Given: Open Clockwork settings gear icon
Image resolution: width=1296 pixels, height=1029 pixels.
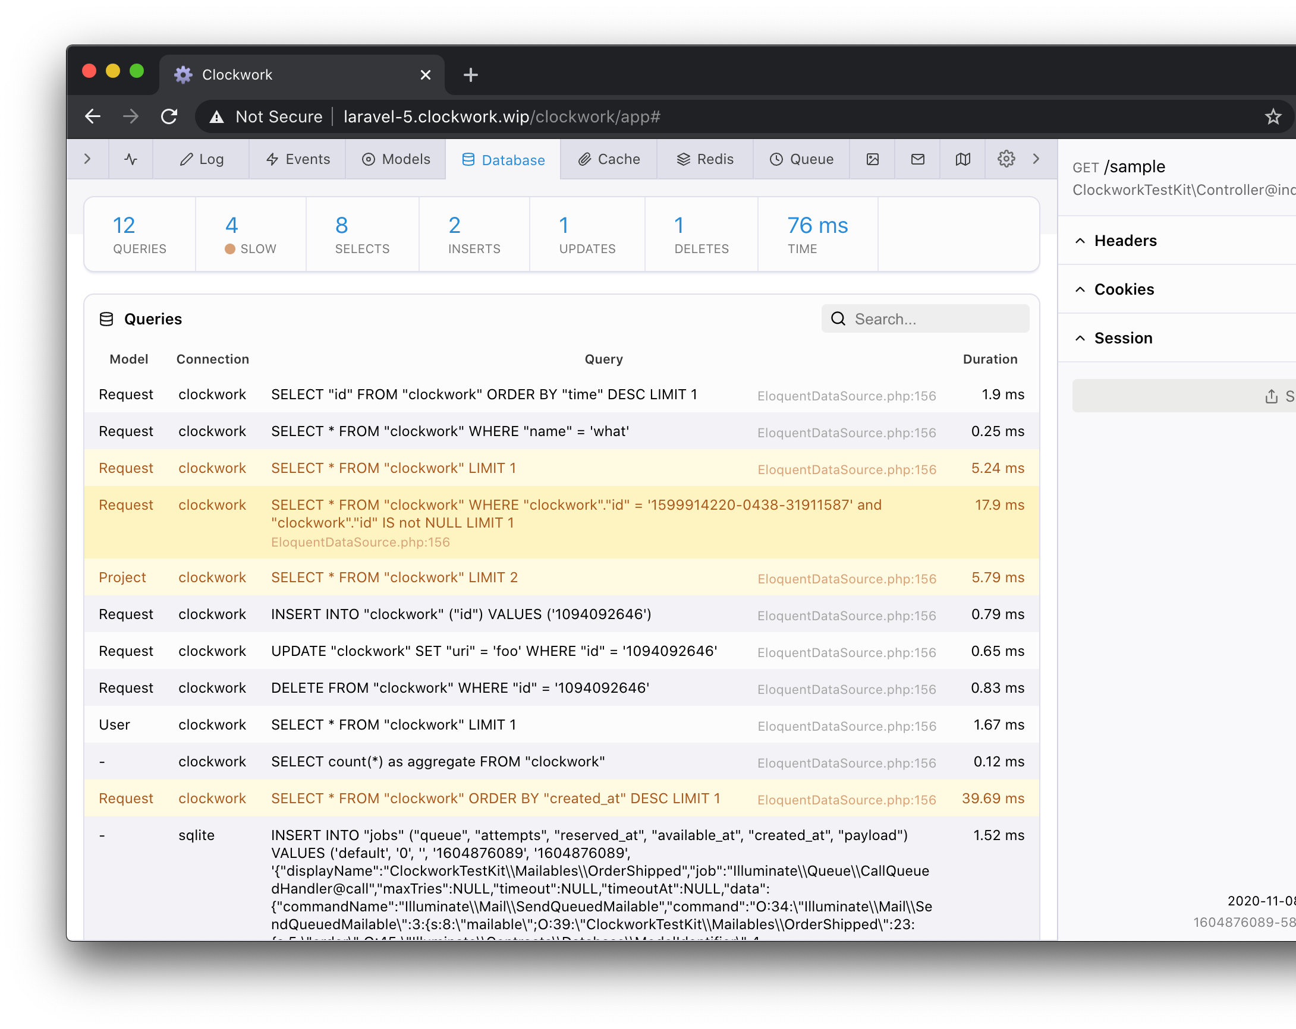Looking at the screenshot, I should (1006, 159).
